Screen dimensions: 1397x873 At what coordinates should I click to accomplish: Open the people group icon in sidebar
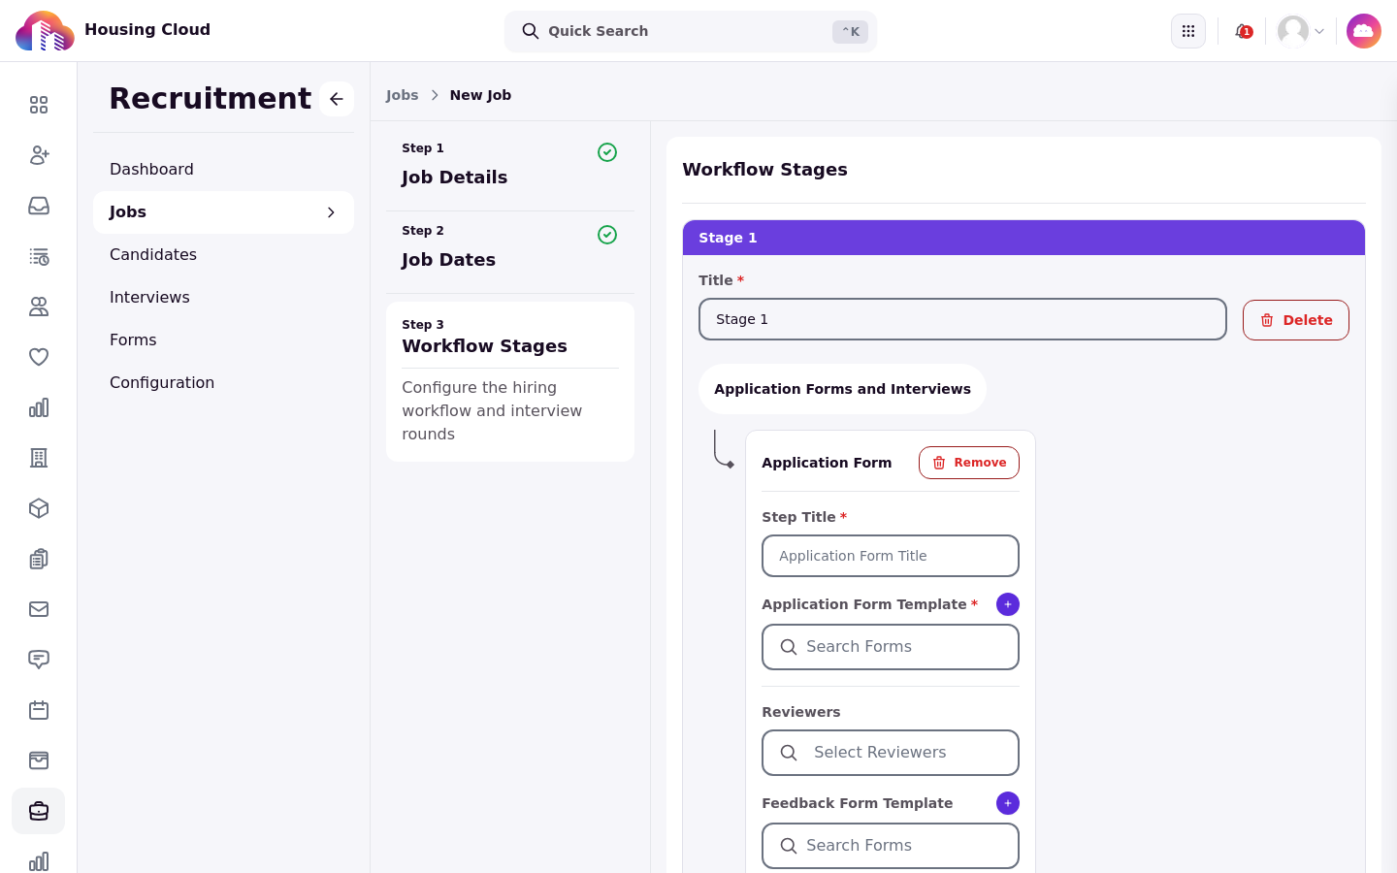click(x=39, y=307)
